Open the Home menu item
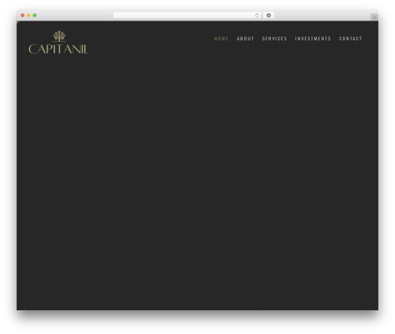The width and height of the screenshot is (395, 334). coord(221,39)
